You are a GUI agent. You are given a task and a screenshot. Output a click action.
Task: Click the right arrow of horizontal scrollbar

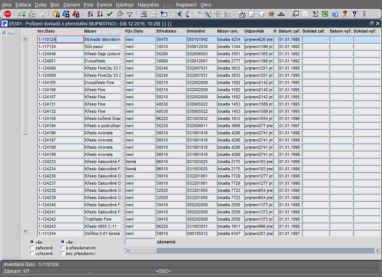[x=377, y=251]
